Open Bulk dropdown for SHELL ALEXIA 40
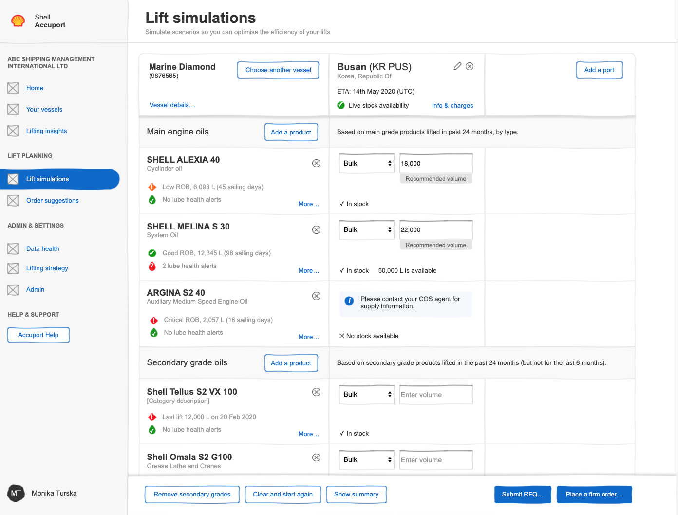Image resolution: width=678 pixels, height=515 pixels. 366,164
